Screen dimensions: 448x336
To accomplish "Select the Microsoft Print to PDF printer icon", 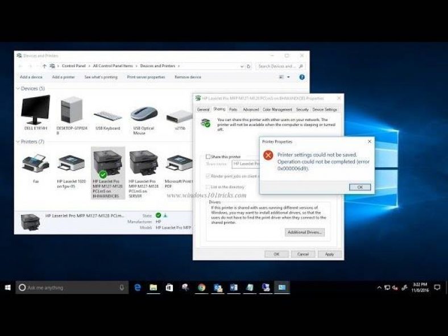I will point(180,163).
